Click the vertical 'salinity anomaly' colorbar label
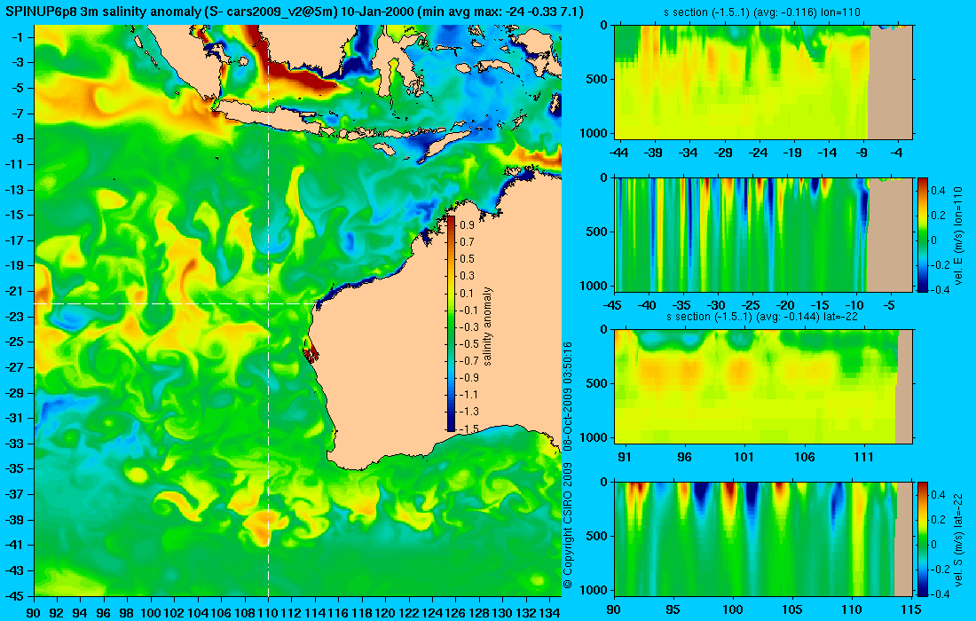 [487, 326]
